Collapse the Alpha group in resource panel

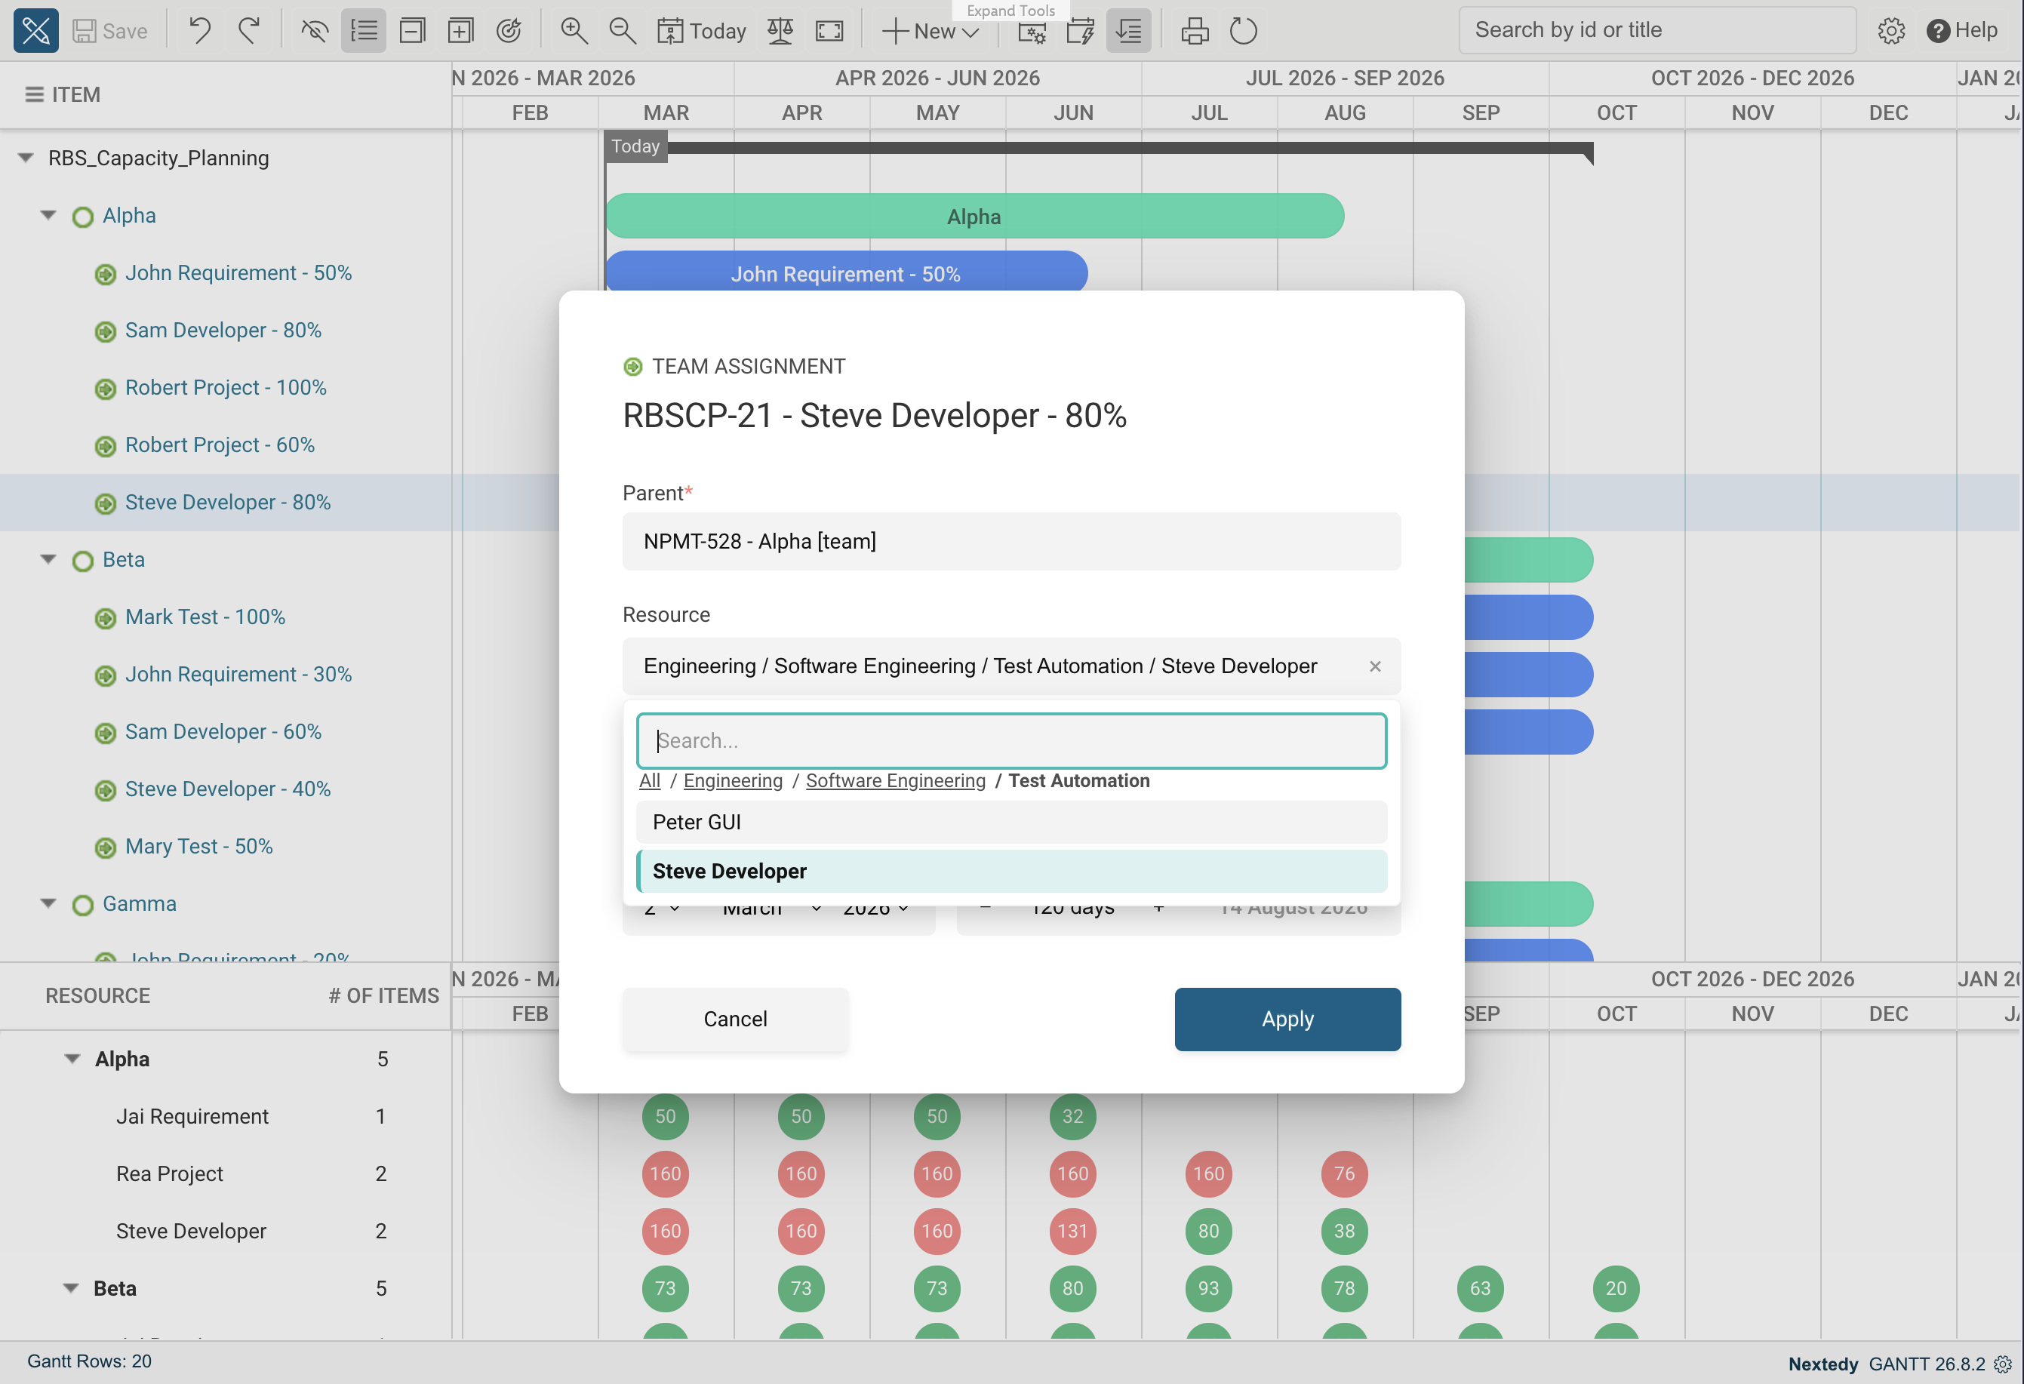coord(72,1059)
